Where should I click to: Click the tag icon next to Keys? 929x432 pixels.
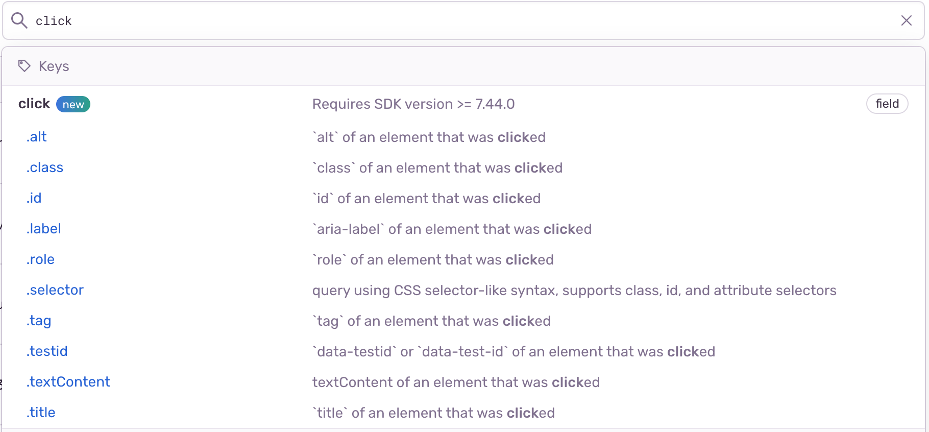[24, 66]
